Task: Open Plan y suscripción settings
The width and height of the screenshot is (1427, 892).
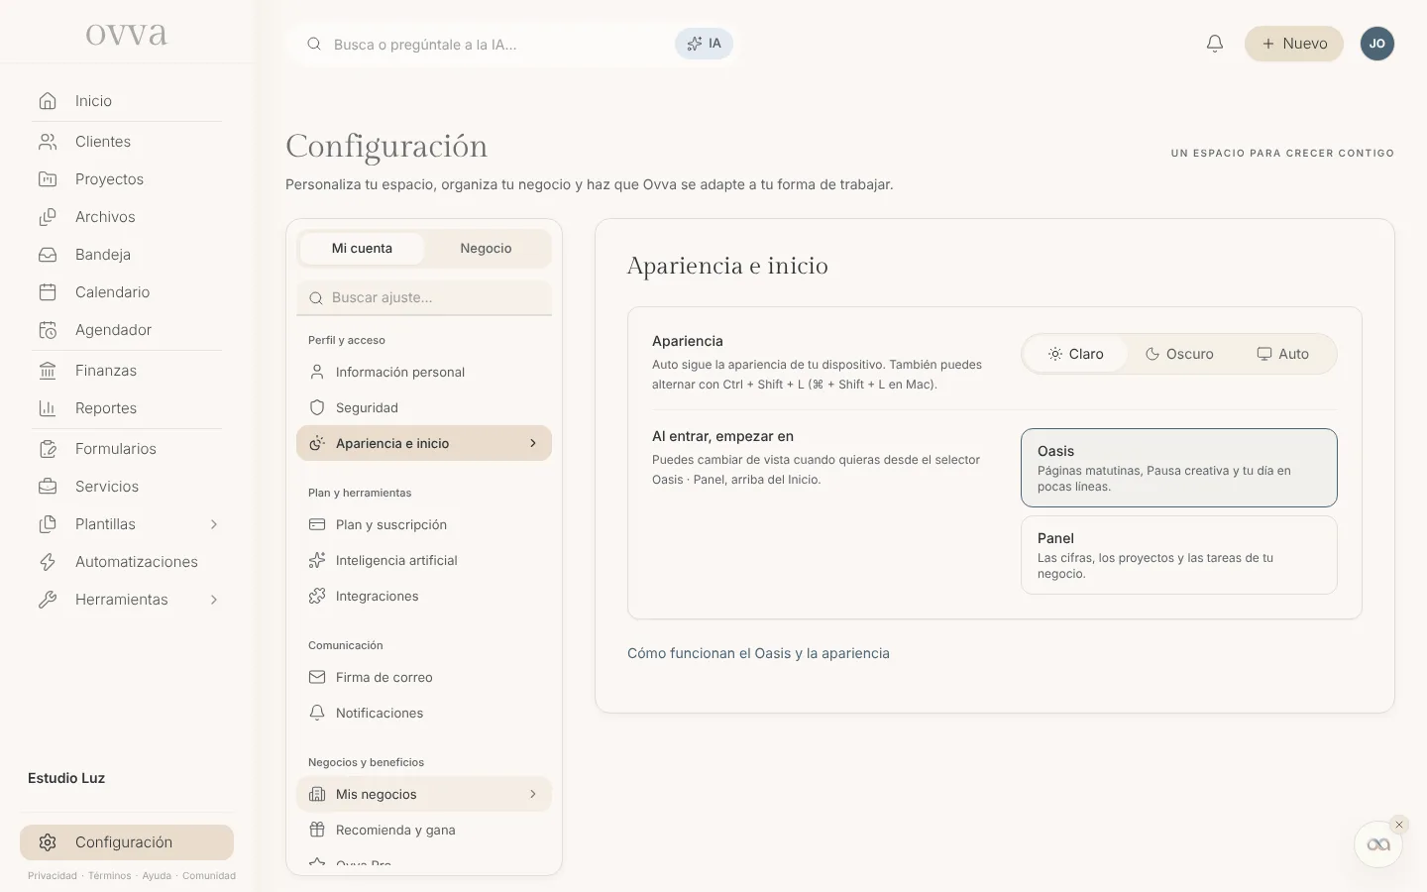Action: coord(424,524)
